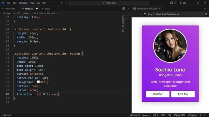Toggle the secondary side bar layout icon
Screen dimensions: 209x117
[x=180, y=3]
